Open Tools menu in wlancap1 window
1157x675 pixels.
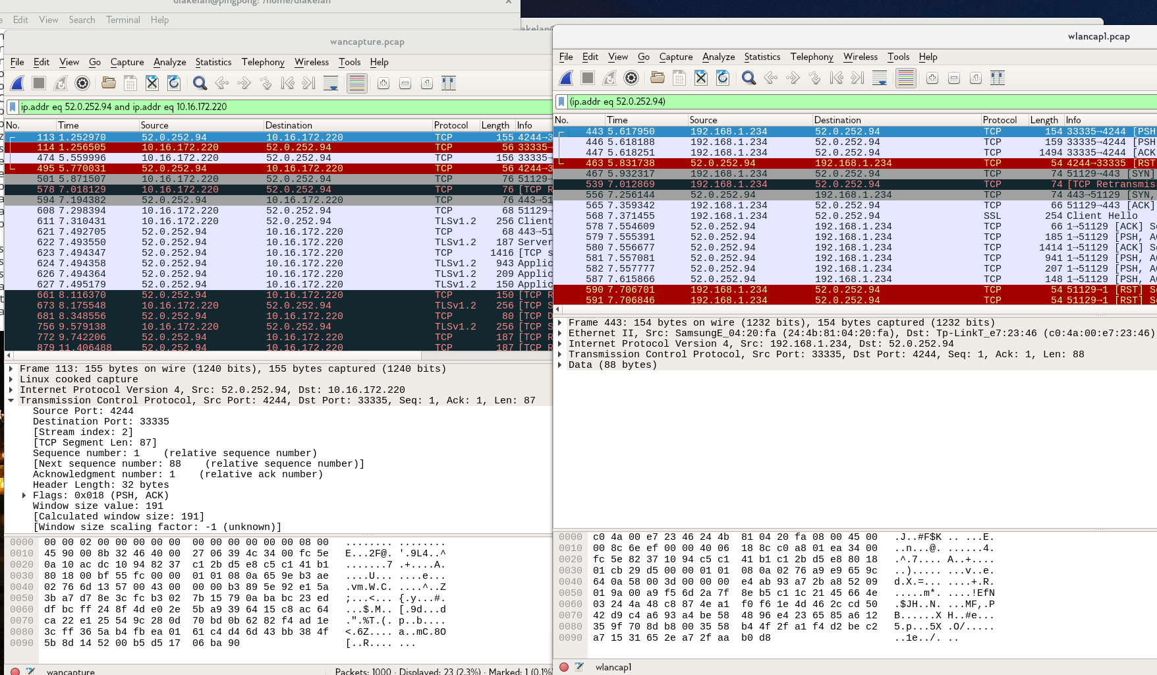(x=898, y=57)
